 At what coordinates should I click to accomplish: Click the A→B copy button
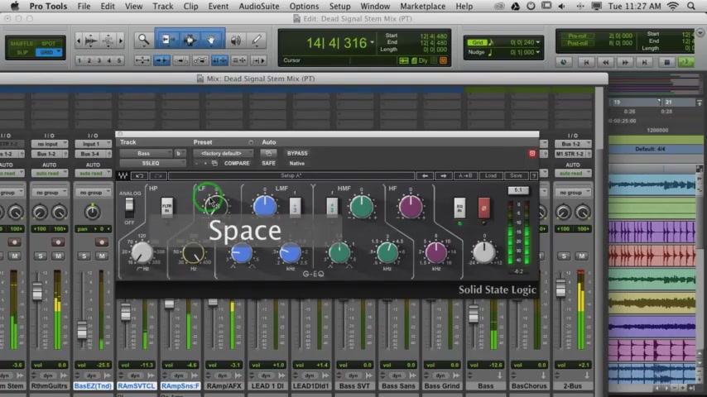pos(465,175)
